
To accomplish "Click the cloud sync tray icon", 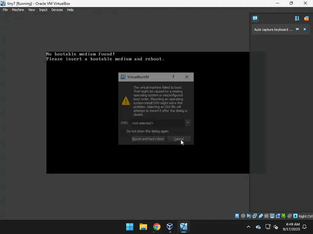I will pos(258,227).
